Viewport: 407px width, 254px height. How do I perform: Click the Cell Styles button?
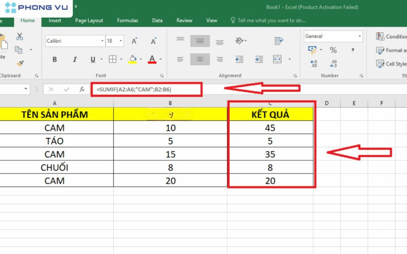391,64
